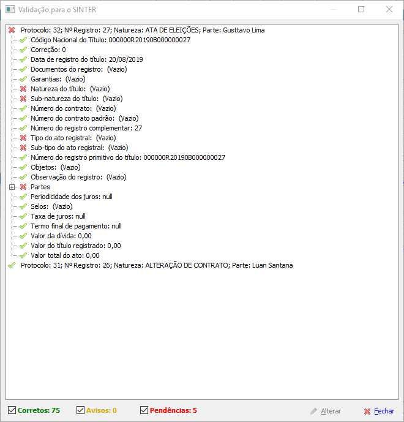Select Objetos: (Vazio) text

point(56,167)
